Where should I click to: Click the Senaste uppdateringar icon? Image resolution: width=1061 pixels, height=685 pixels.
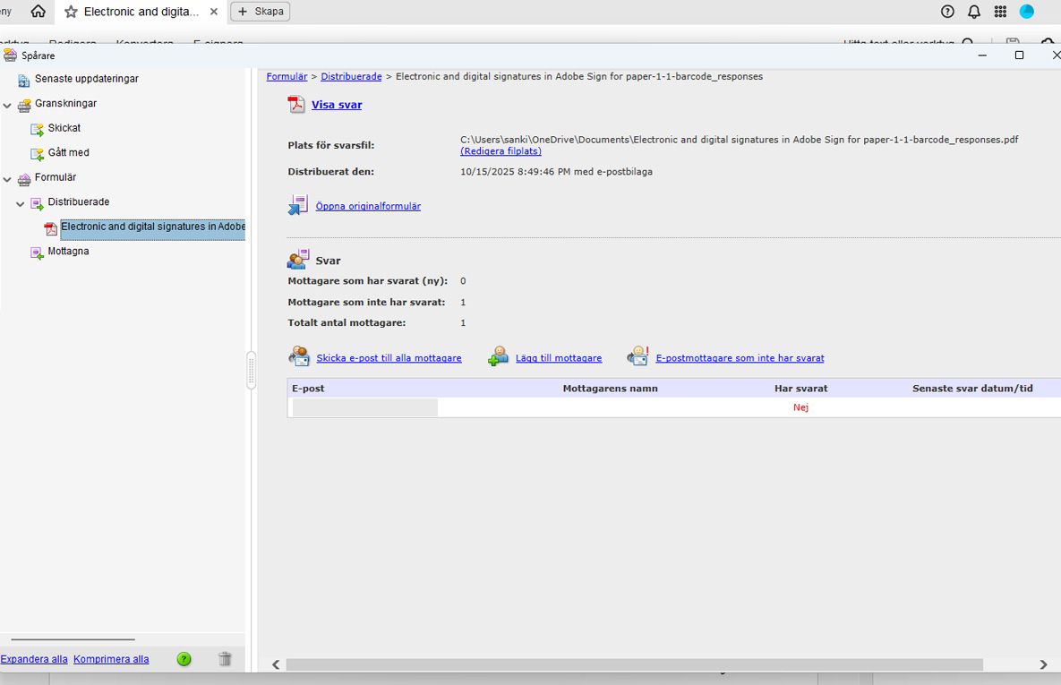click(23, 81)
